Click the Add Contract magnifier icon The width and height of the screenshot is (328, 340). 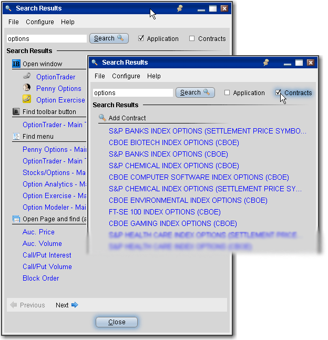click(102, 118)
